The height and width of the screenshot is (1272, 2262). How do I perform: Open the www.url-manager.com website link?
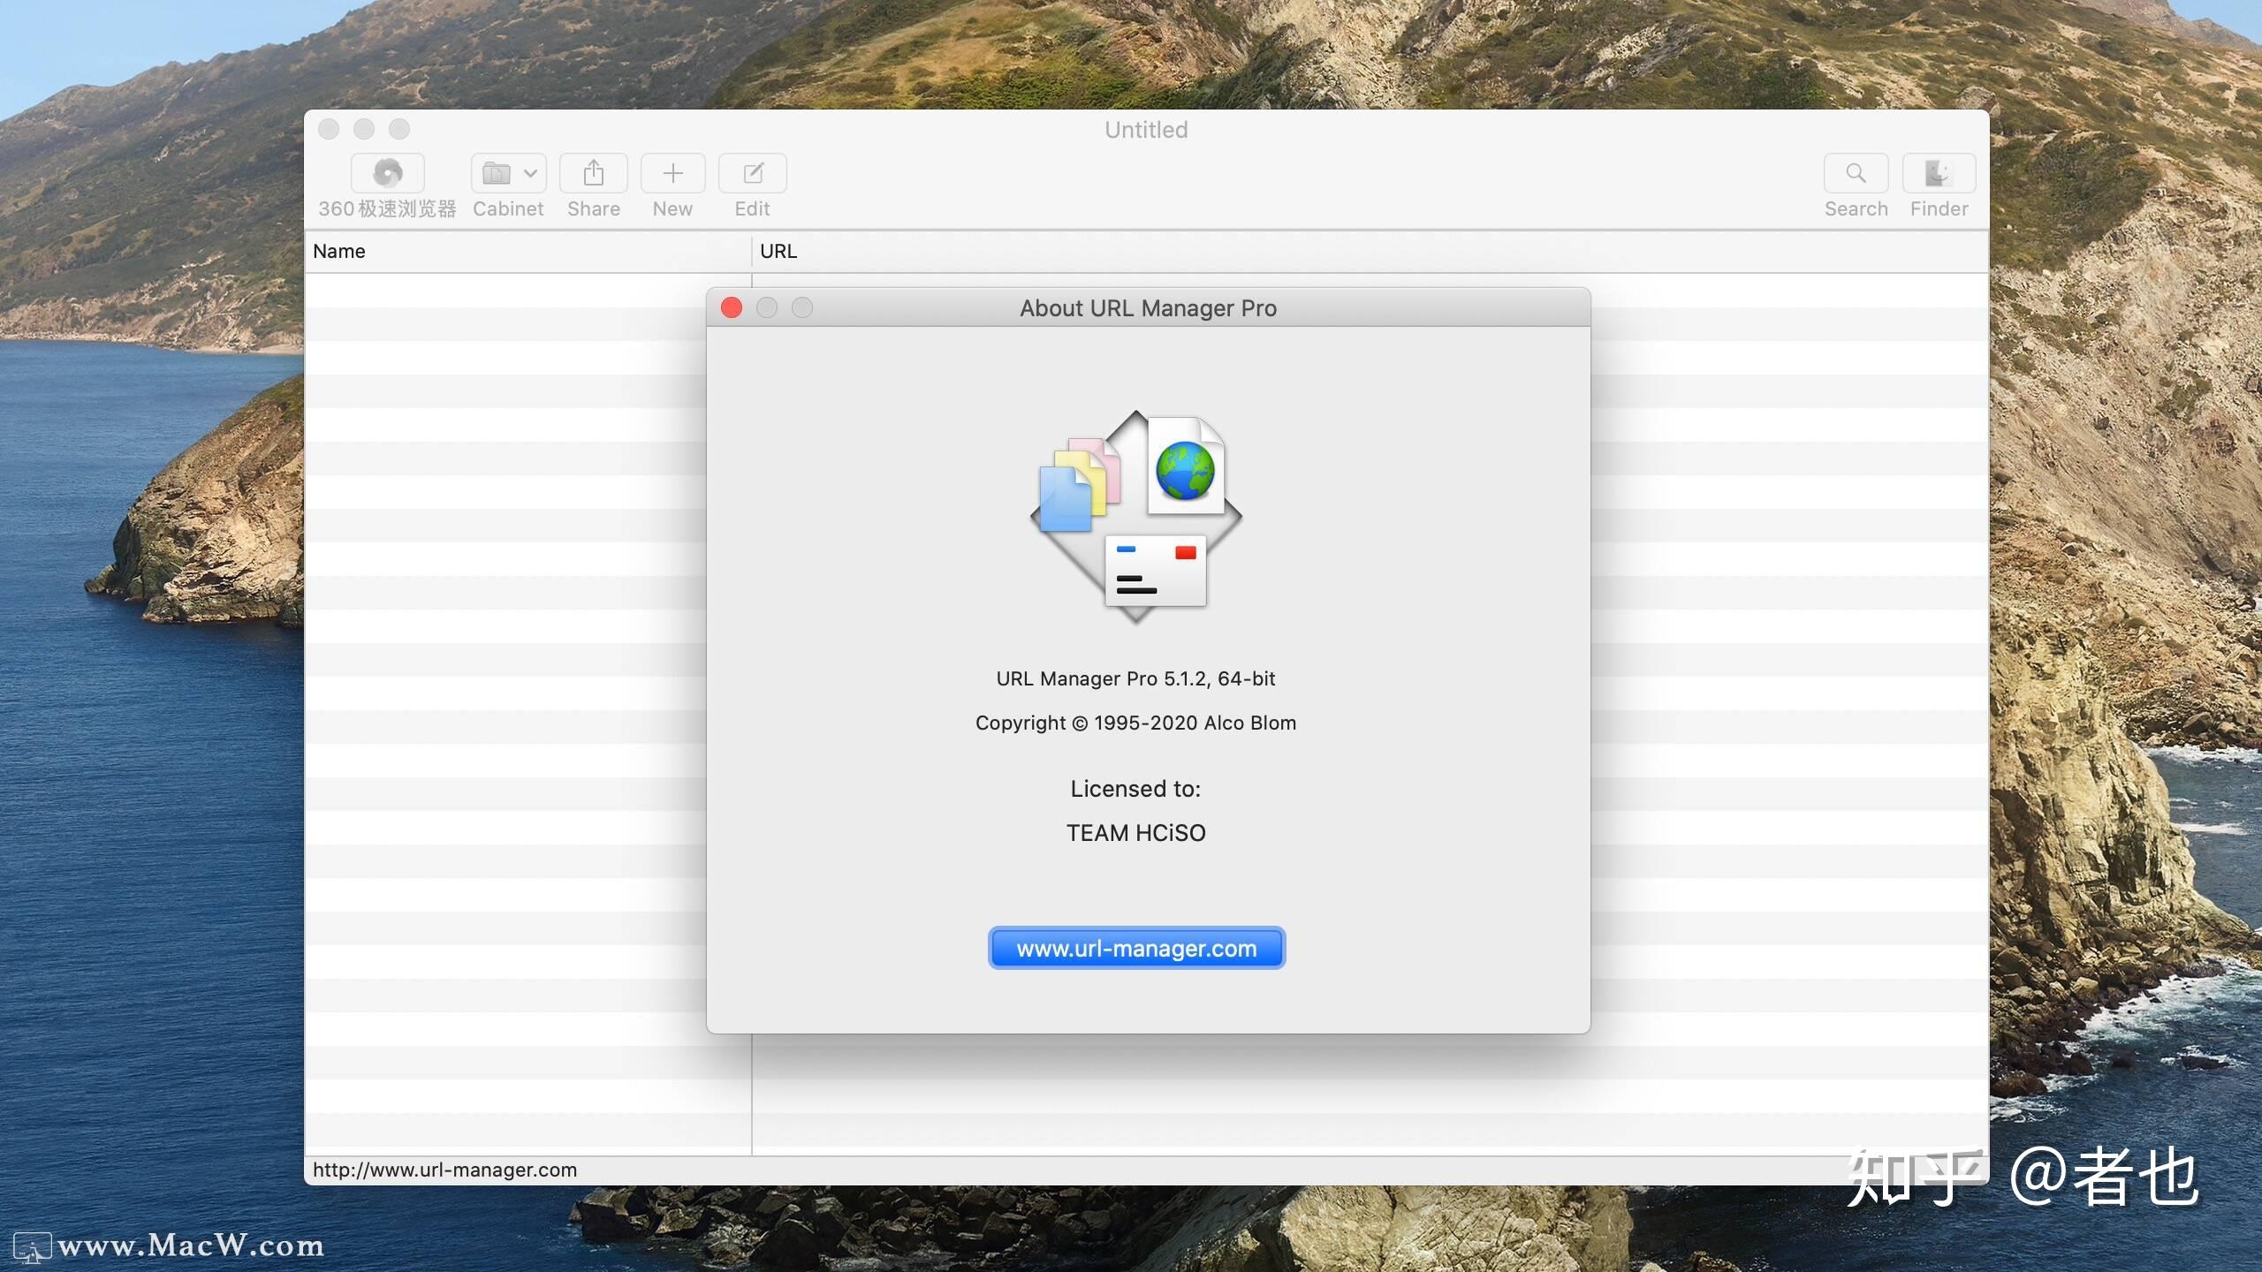[1135, 948]
